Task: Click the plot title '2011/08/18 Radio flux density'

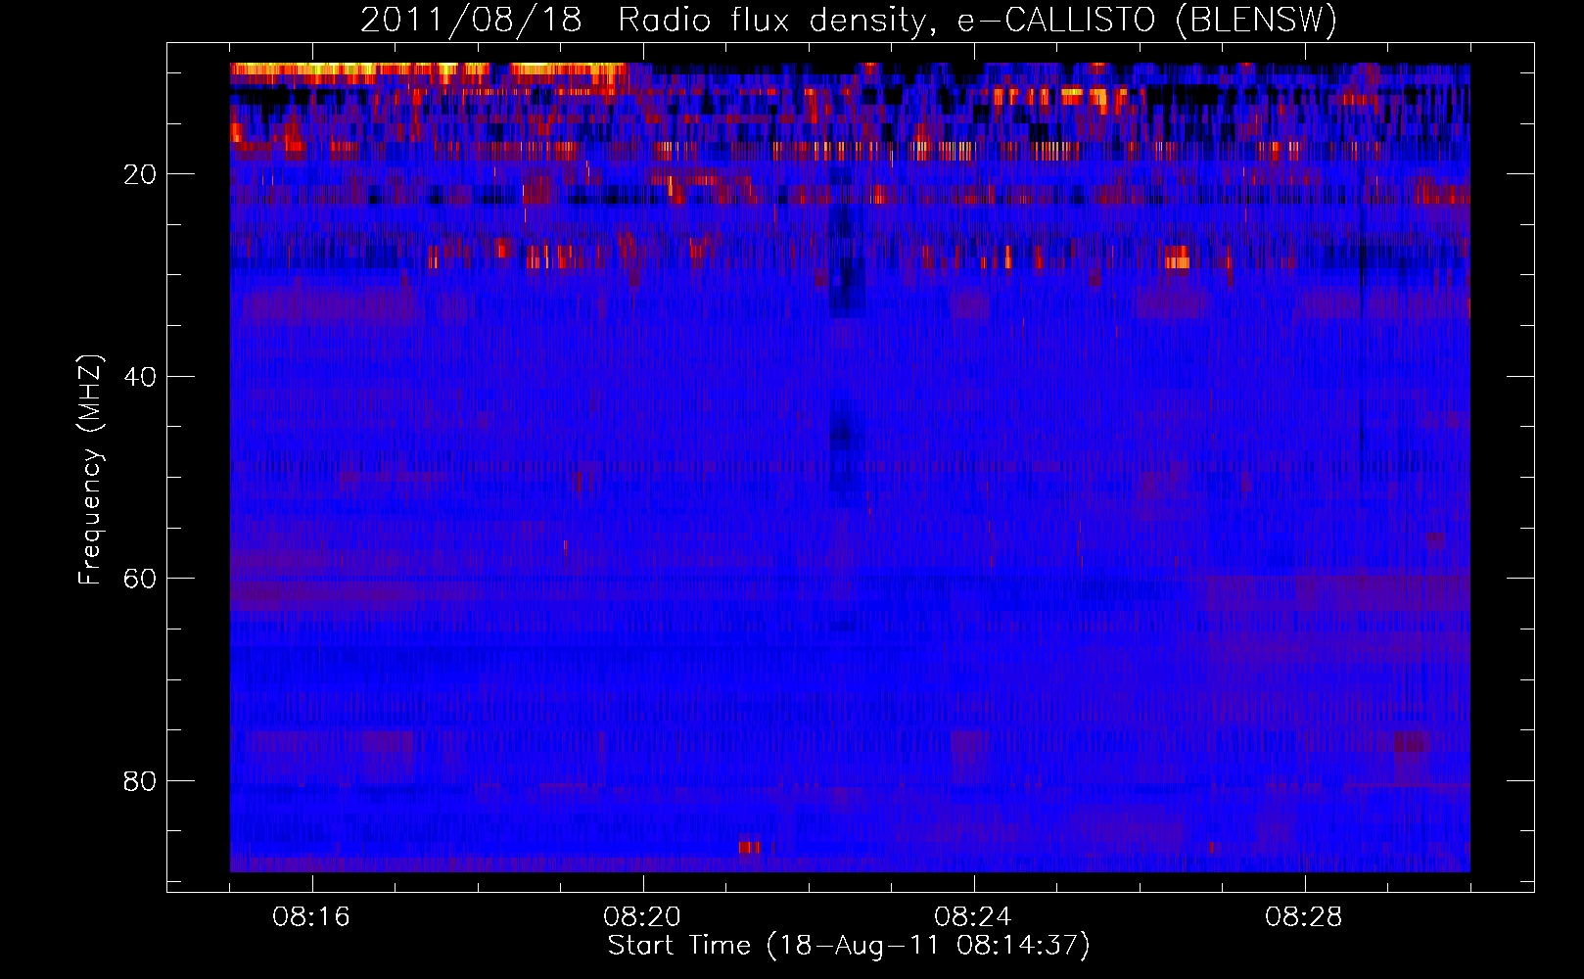Action: click(849, 20)
